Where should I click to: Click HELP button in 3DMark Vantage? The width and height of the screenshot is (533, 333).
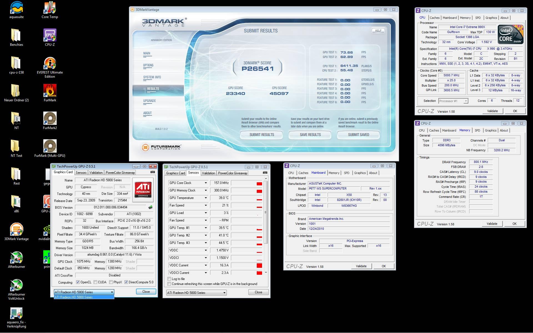coord(378,31)
